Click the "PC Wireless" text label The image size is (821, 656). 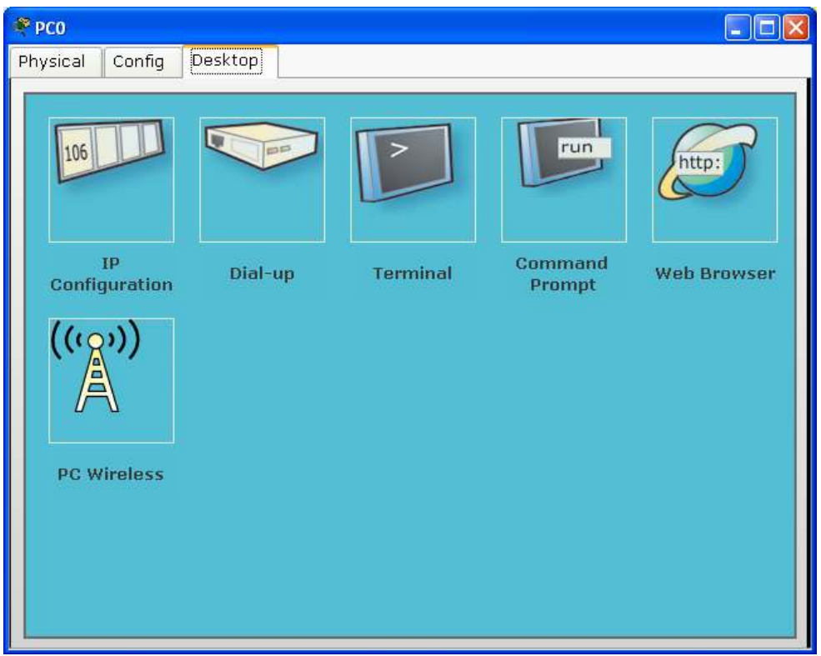coord(110,474)
